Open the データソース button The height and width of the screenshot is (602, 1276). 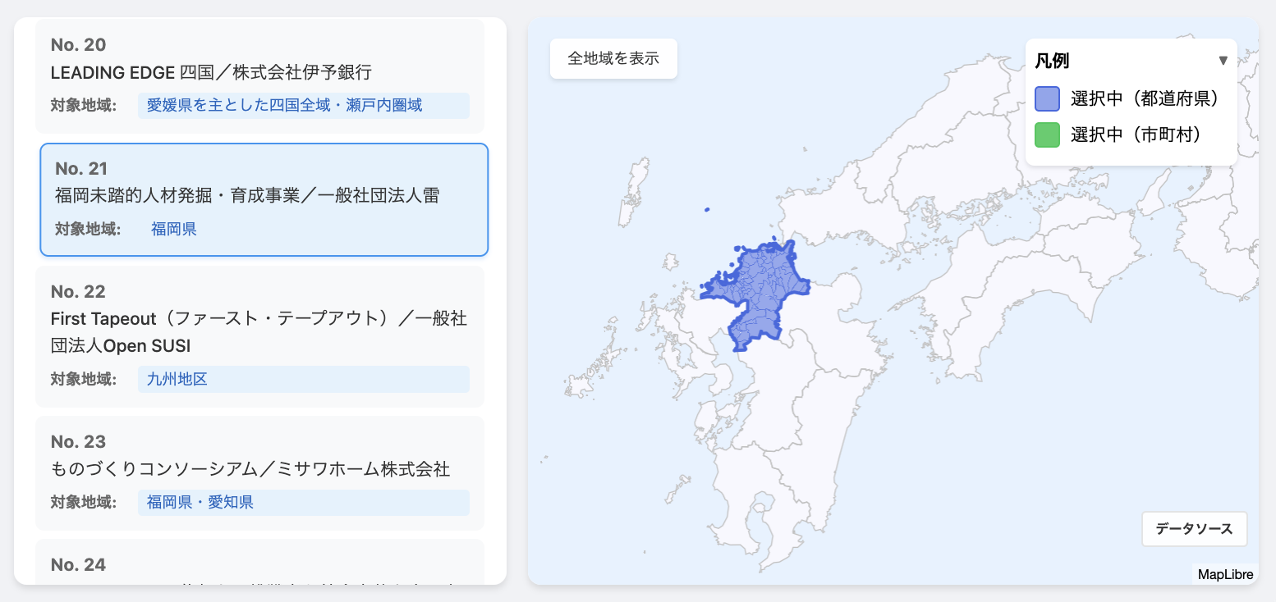click(x=1194, y=529)
